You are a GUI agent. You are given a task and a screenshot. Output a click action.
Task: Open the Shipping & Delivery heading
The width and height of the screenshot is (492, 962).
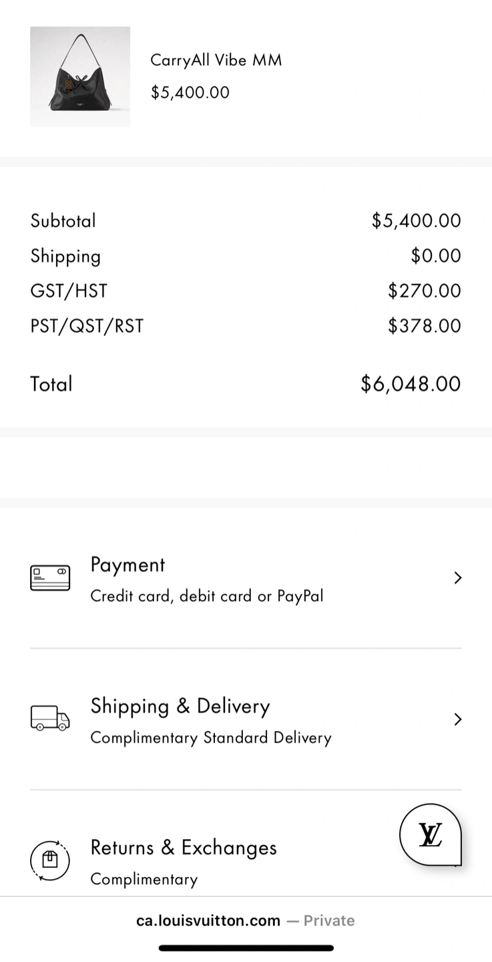[x=180, y=706]
